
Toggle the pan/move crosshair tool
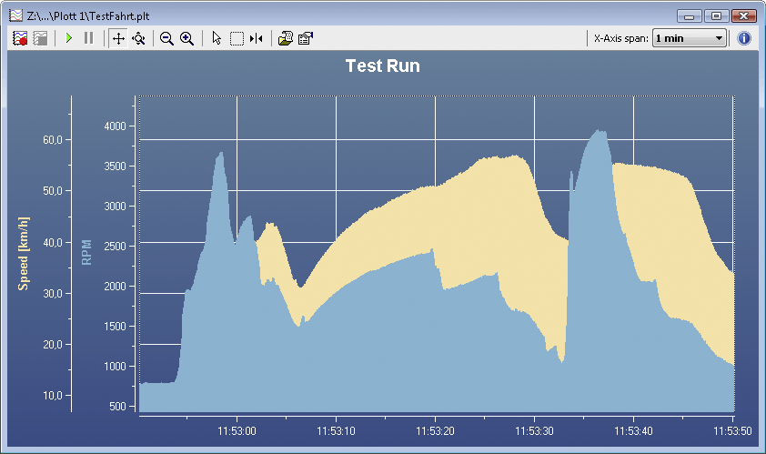(x=118, y=38)
